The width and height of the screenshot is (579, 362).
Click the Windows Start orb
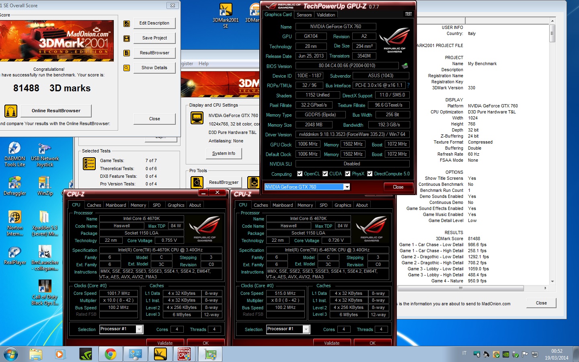coord(10,354)
